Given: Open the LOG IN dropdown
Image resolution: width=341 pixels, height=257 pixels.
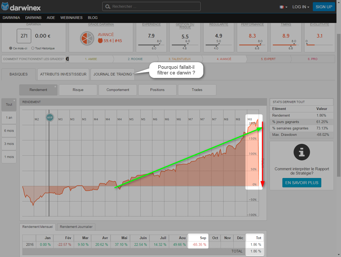Looking at the screenshot, I should (x=301, y=7).
